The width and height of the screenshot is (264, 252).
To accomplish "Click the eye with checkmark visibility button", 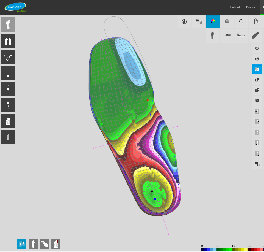I will [257, 48].
